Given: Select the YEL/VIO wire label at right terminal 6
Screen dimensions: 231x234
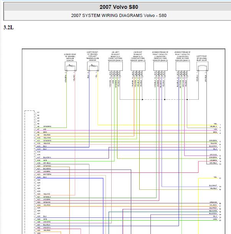Looking at the screenshot, I should click(x=213, y=144).
